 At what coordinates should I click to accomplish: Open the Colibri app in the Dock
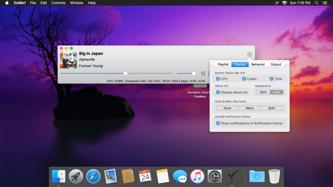pyautogui.click(x=233, y=177)
